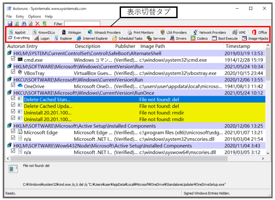Image resolution: width=275 pixels, height=200 pixels.
Task: Disable the VBoxTray autorun checkbox
Action: [x=13, y=72]
